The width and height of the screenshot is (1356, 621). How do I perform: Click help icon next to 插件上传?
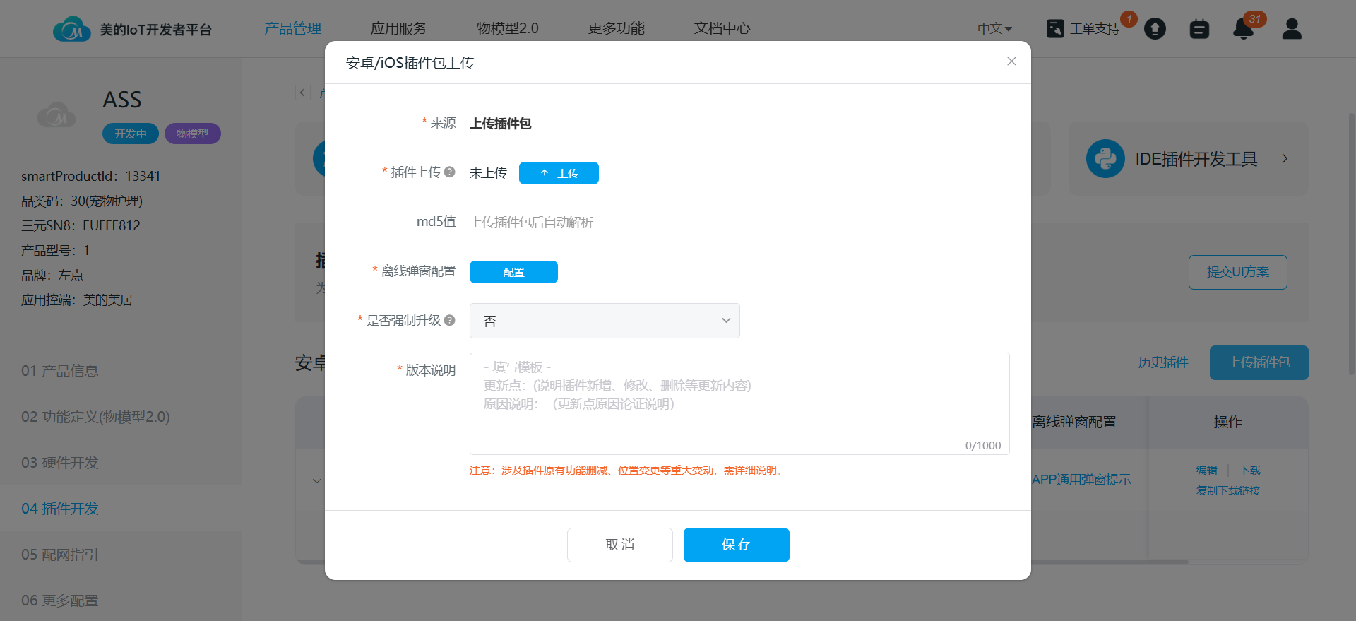coord(450,172)
